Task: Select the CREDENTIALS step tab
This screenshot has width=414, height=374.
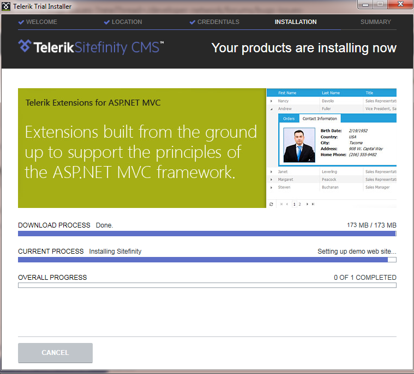Action: pos(214,22)
